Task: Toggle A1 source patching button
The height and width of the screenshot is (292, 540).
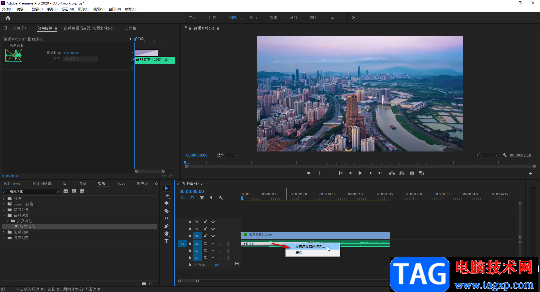Action: coord(182,244)
